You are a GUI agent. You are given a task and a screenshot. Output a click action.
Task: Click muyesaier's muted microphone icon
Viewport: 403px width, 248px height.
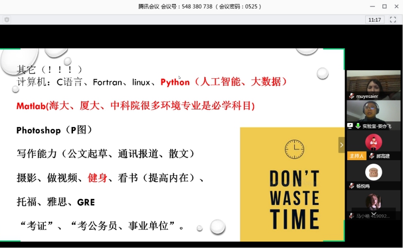[351, 96]
